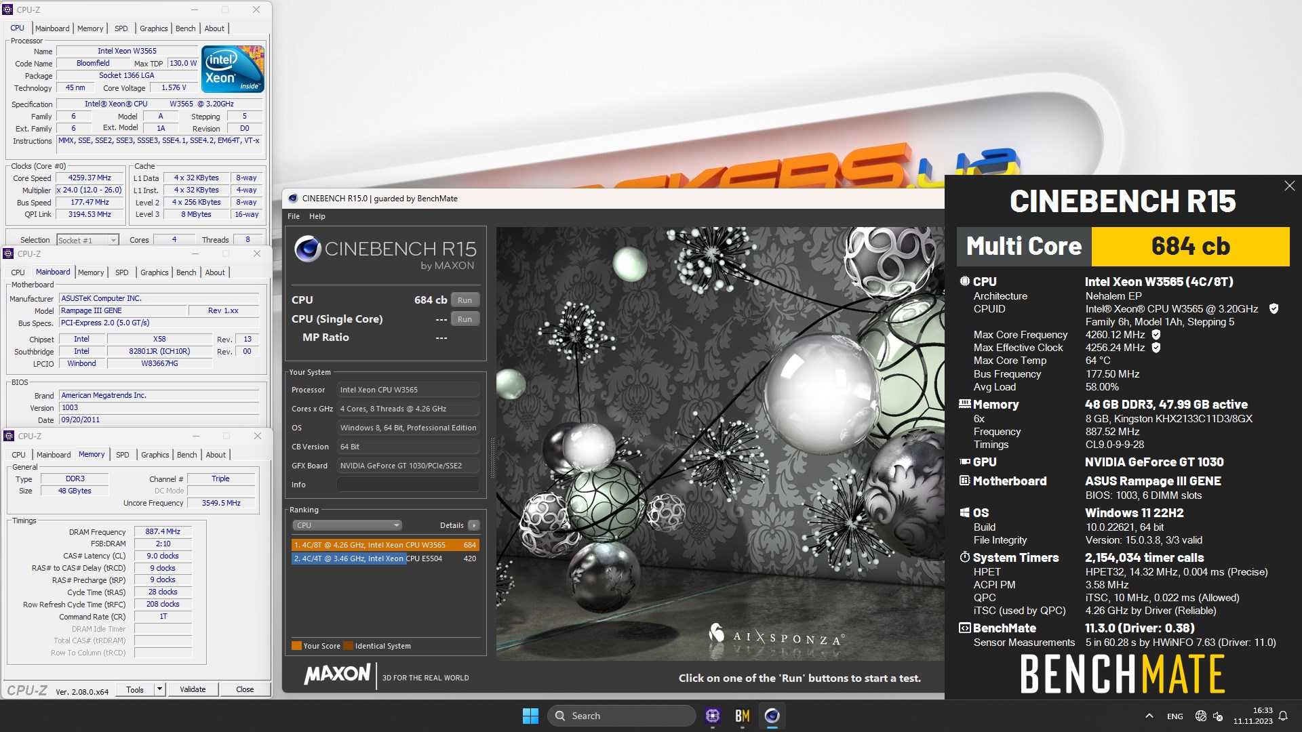
Task: Select ranking row 2 Xeon E5504 420
Action: pyautogui.click(x=385, y=558)
